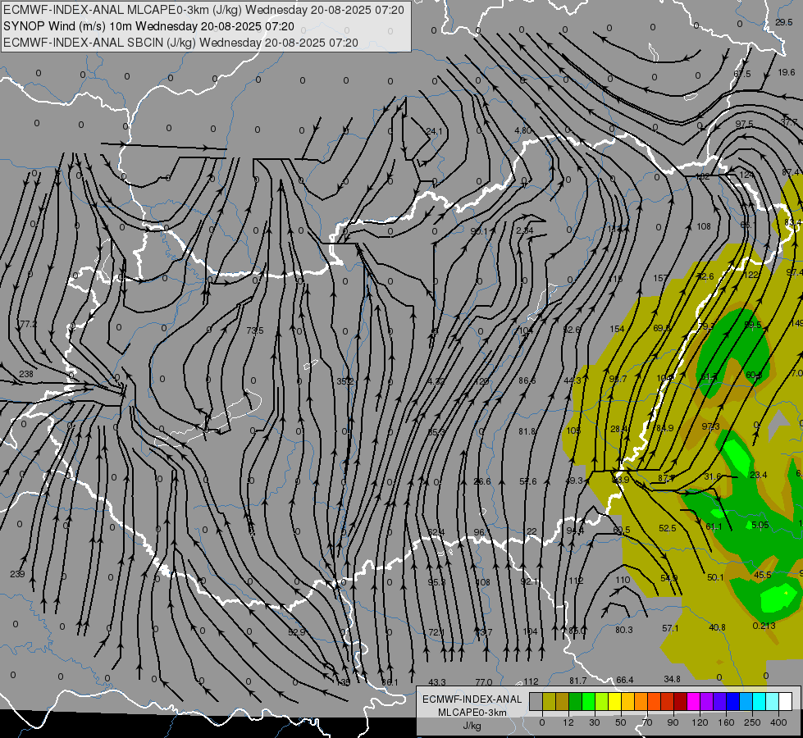Click the '239' value at the left edge
Image resolution: width=803 pixels, height=738 pixels.
[17, 574]
